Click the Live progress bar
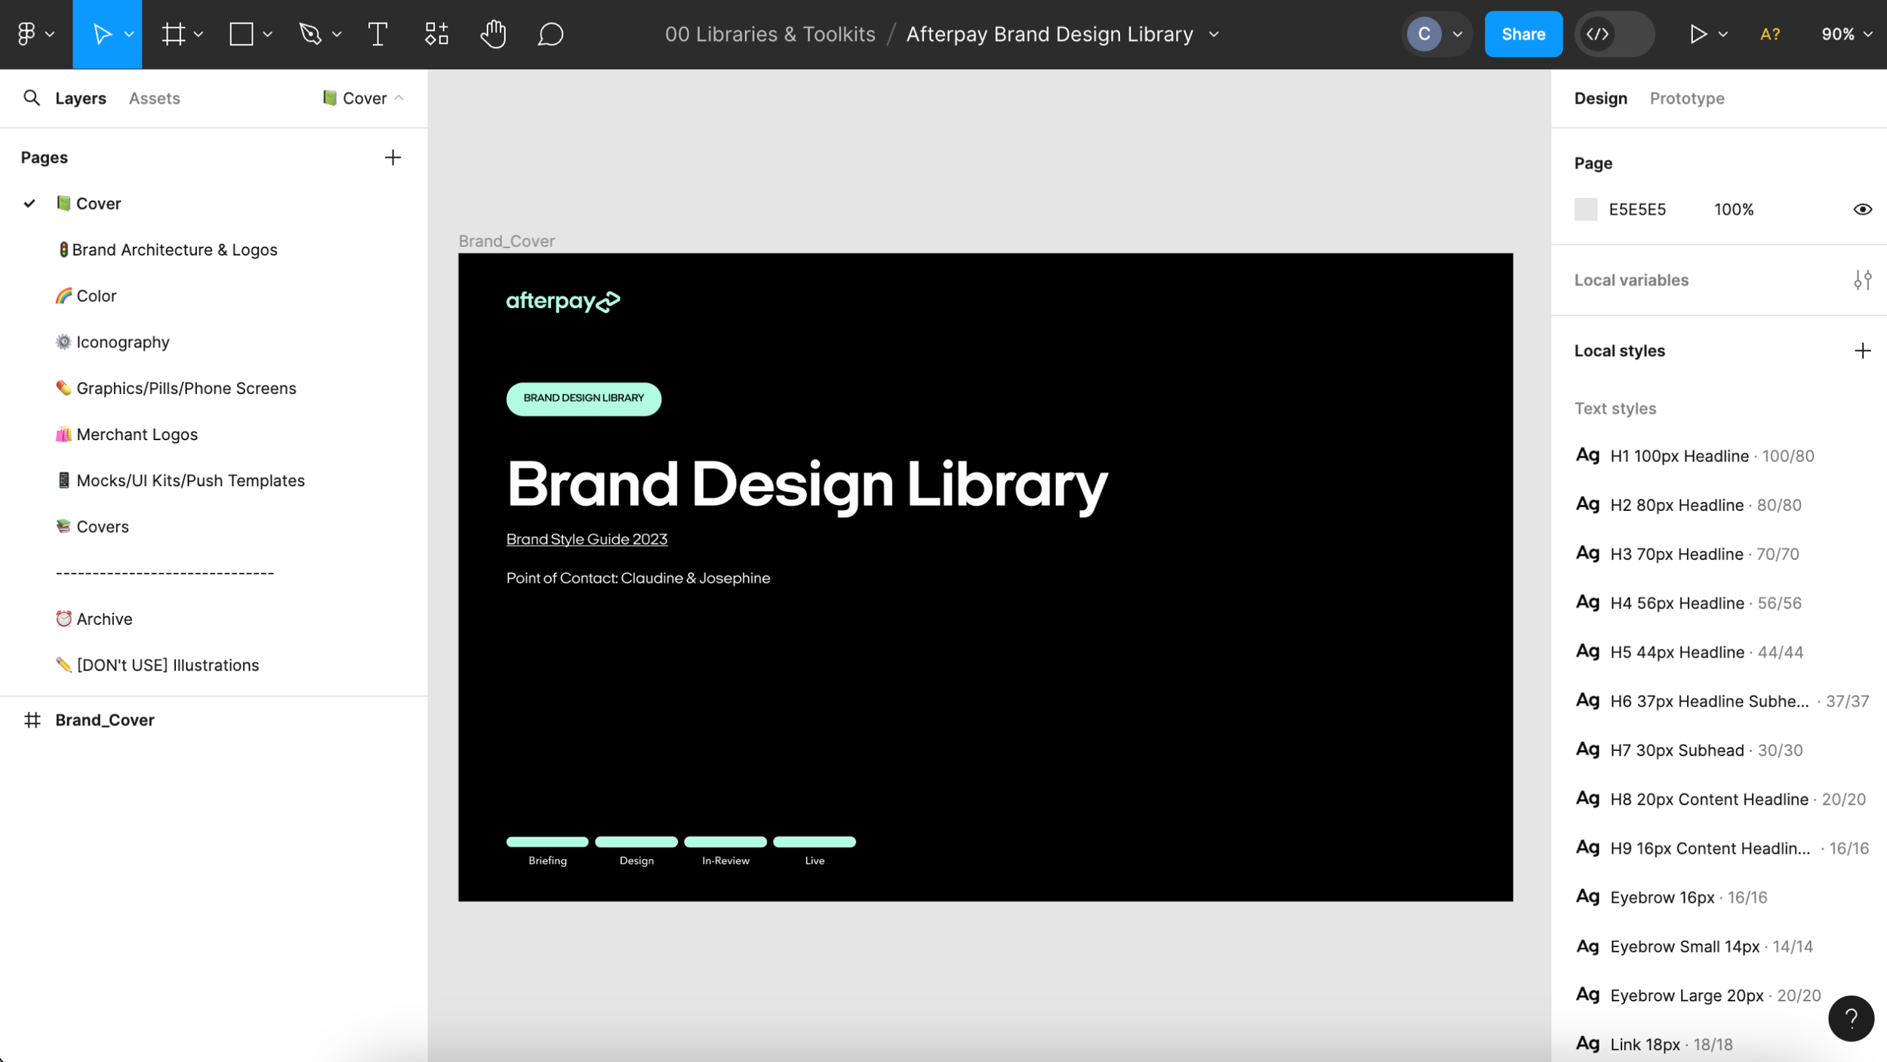This screenshot has height=1062, width=1887. pos(814,842)
